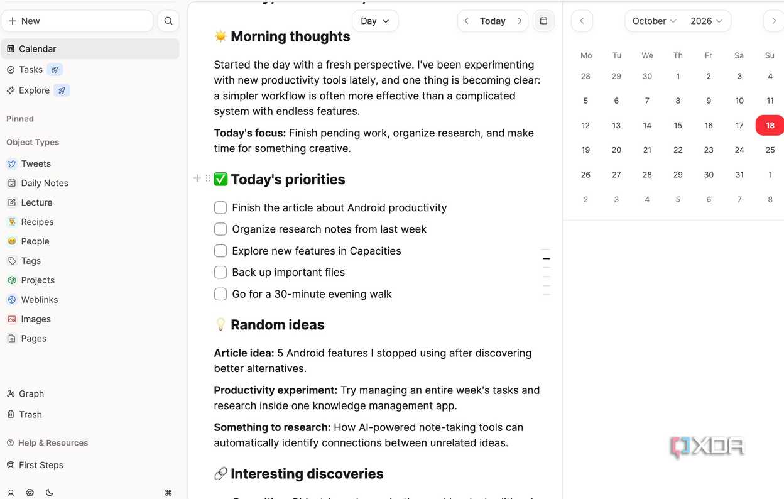Image resolution: width=784 pixels, height=499 pixels.
Task: Click the Pinned section header
Action: pyautogui.click(x=20, y=119)
